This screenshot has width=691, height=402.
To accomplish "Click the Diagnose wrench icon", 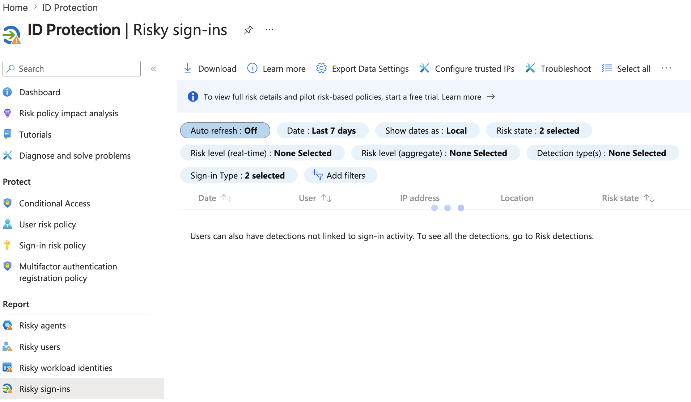I will (x=7, y=155).
